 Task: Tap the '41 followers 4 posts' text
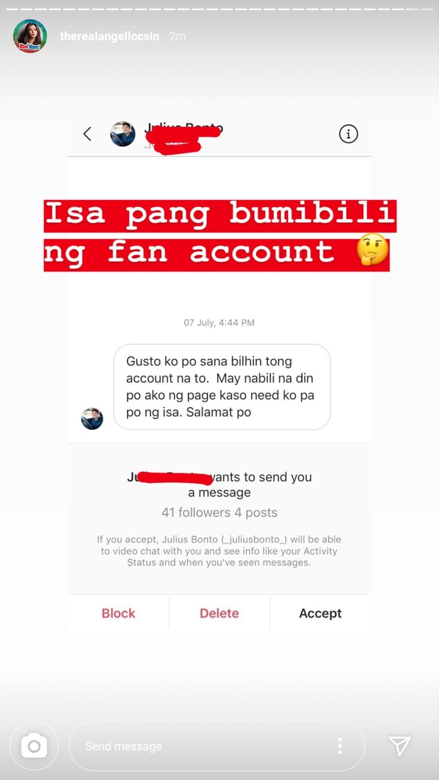click(x=219, y=512)
